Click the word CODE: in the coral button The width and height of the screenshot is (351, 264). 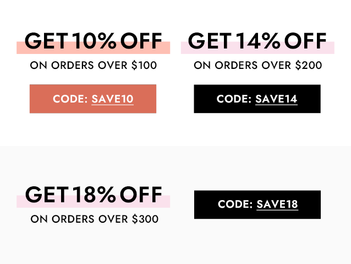pos(70,99)
